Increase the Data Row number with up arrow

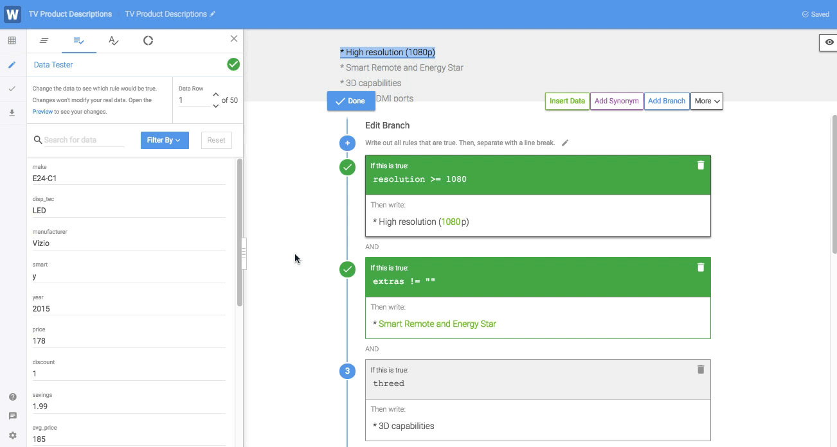tap(215, 95)
